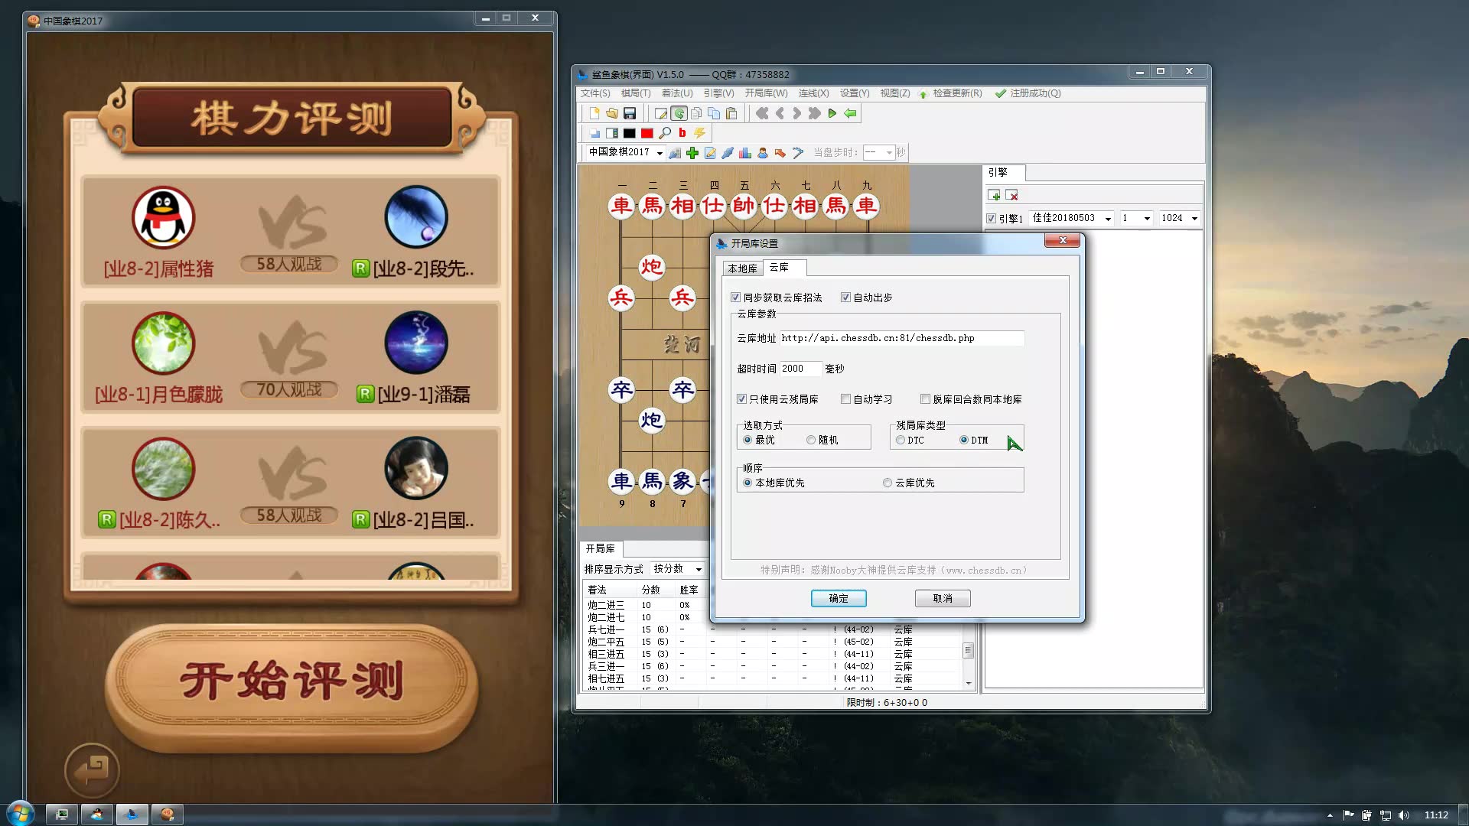Enable 脱库回合数同本地库 checkbox
Viewport: 1469px width, 826px height.
[925, 399]
